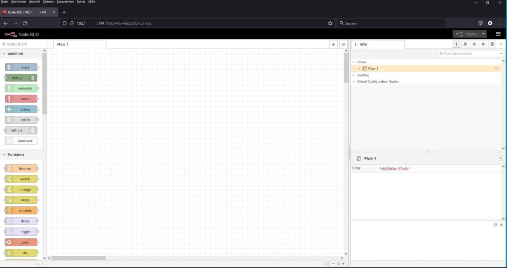507x268 pixels.
Task: Open the configuration nodes gear tab
Action: tap(483, 44)
